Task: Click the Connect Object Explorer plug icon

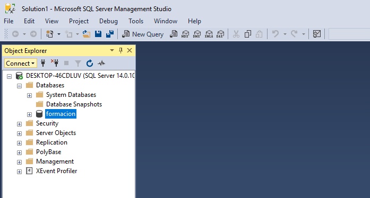Action: click(43, 63)
